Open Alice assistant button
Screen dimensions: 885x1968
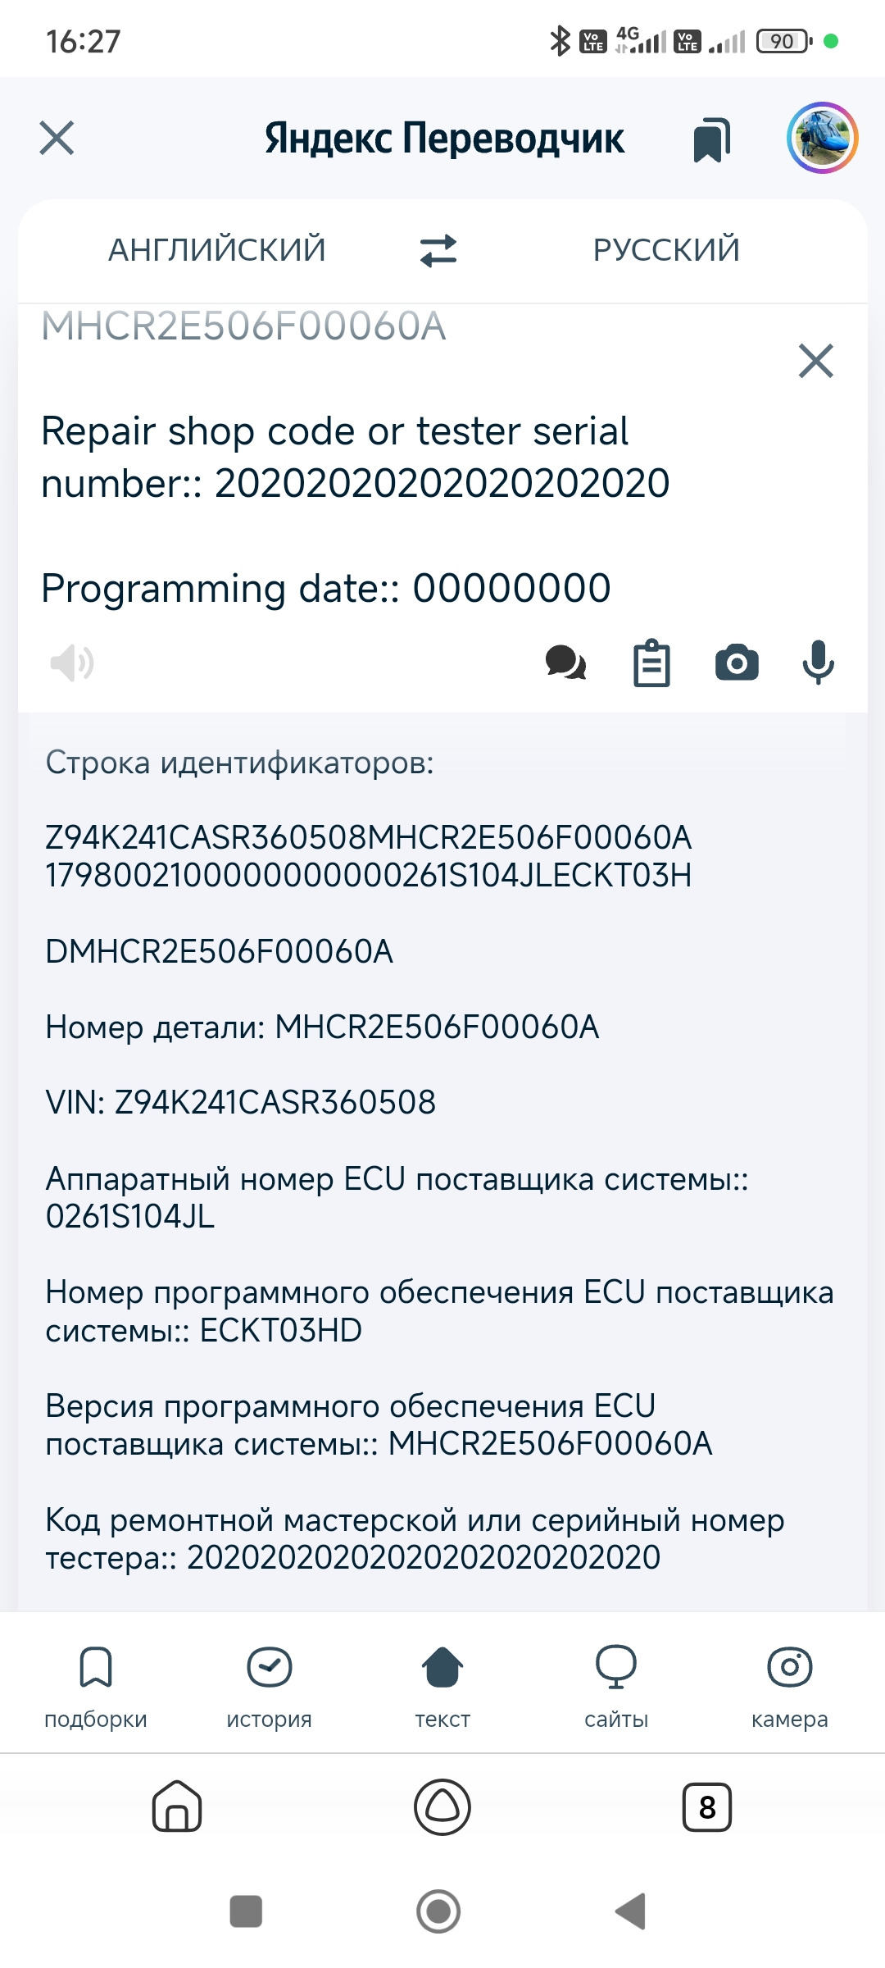click(442, 1806)
